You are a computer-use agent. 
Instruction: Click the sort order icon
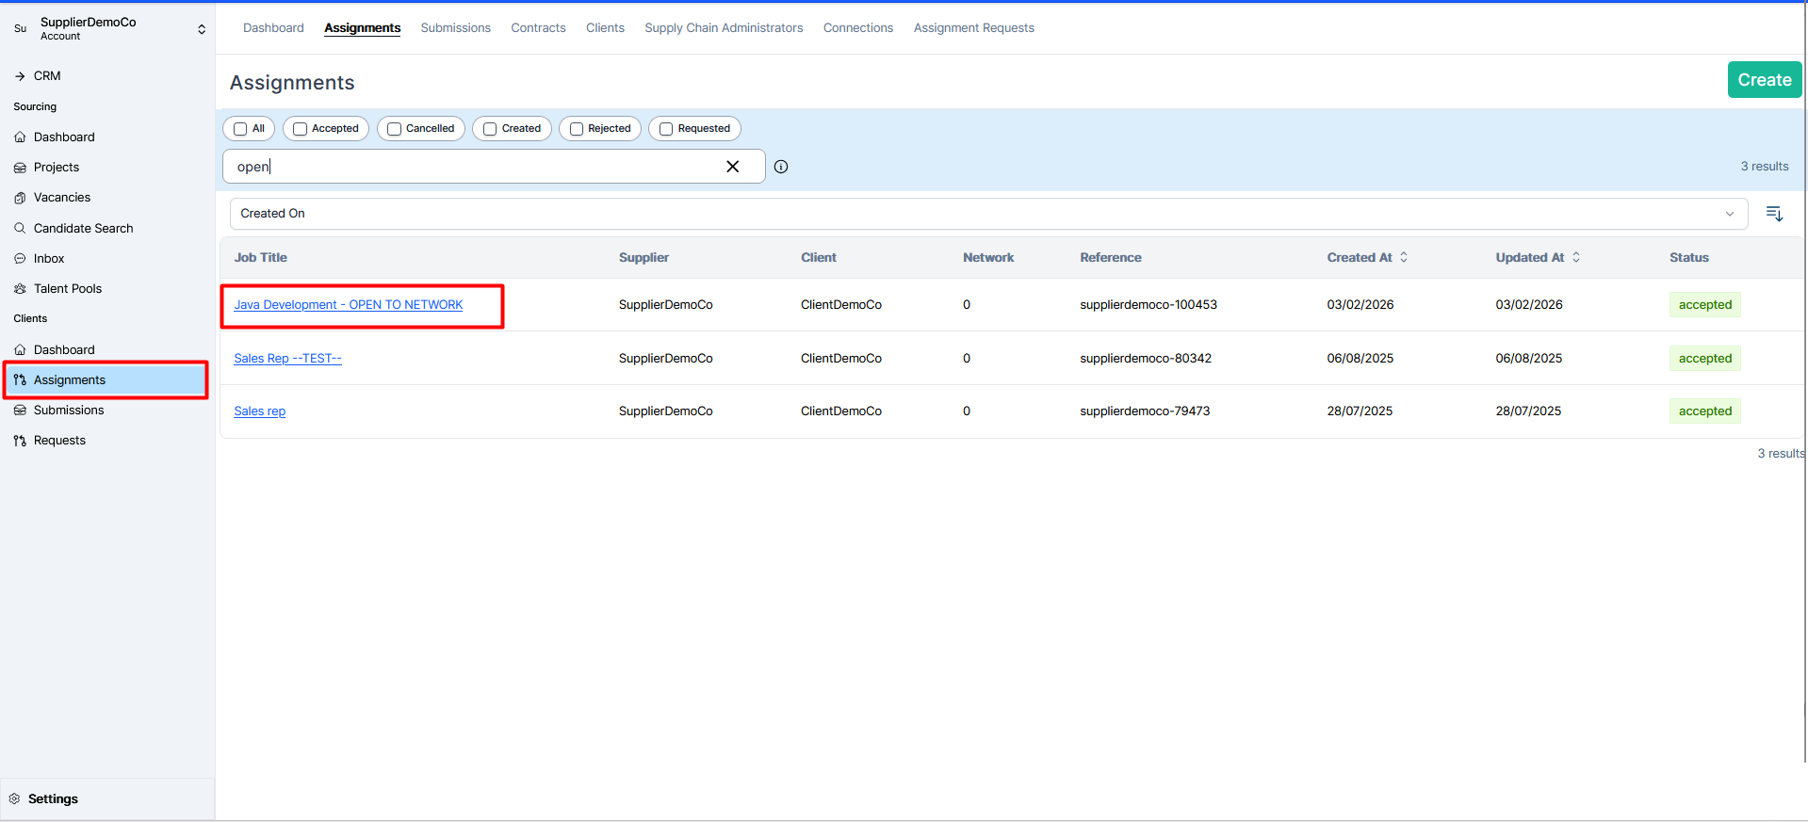[1774, 214]
